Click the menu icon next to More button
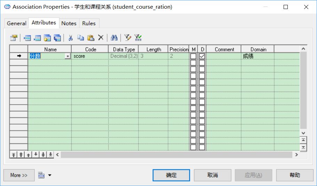 click(x=41, y=175)
